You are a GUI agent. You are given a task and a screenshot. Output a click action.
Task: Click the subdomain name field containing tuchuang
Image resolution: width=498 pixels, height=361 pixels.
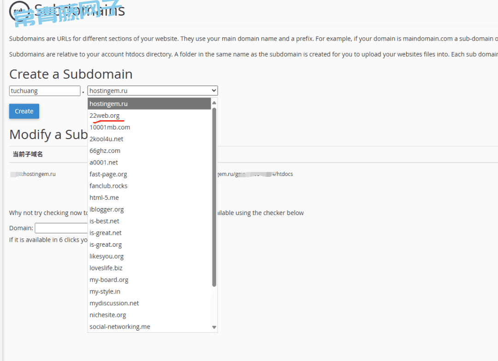click(44, 91)
